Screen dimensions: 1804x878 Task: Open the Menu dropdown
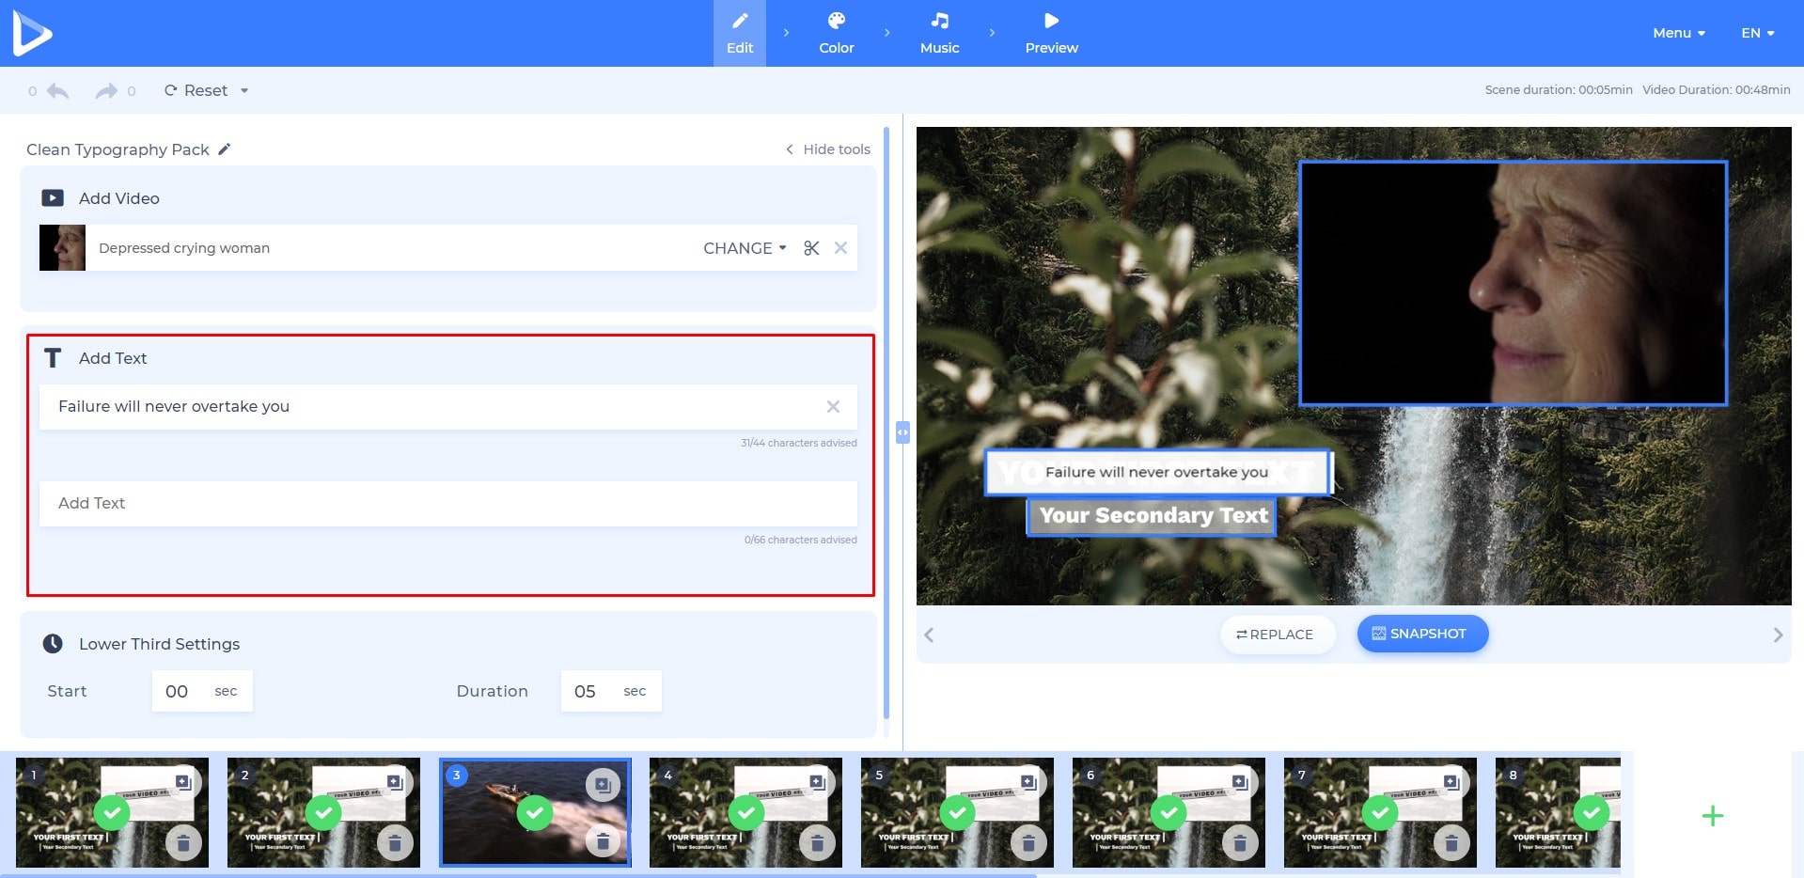(x=1678, y=33)
